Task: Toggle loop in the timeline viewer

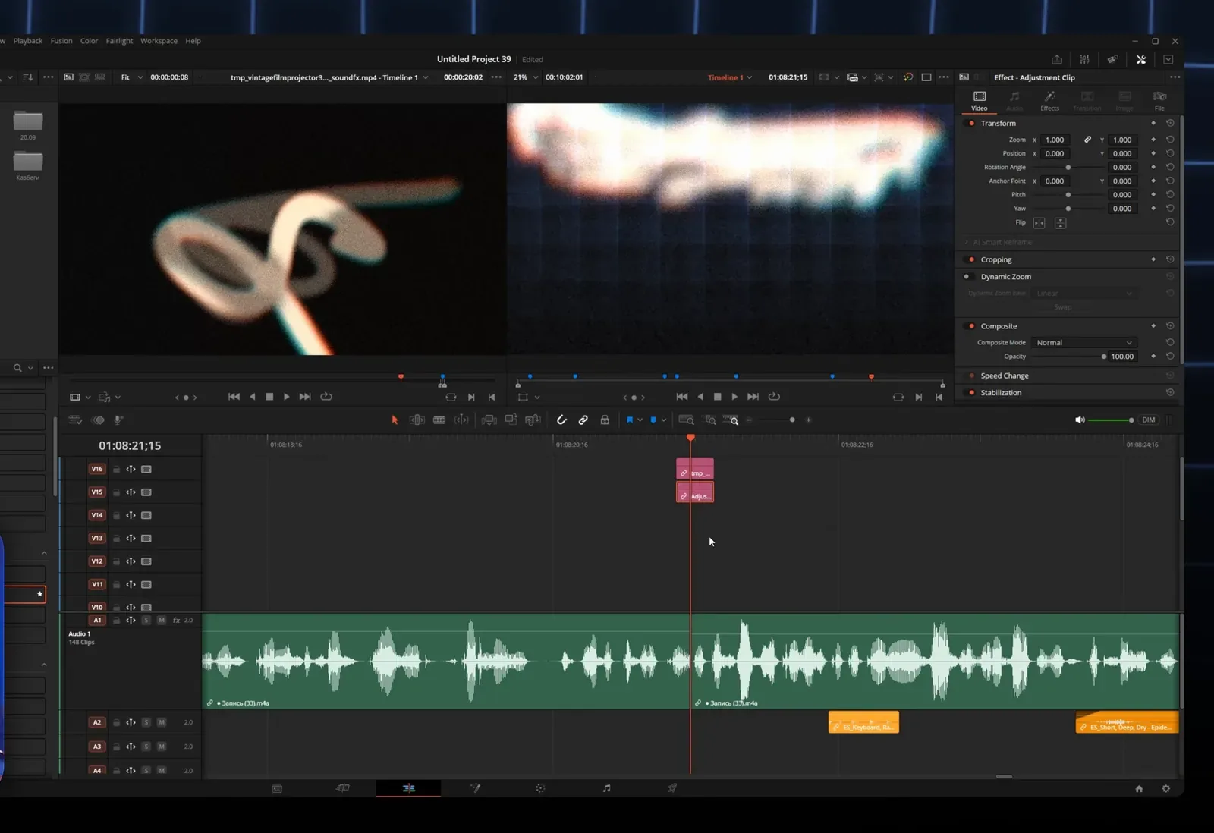Action: [774, 397]
